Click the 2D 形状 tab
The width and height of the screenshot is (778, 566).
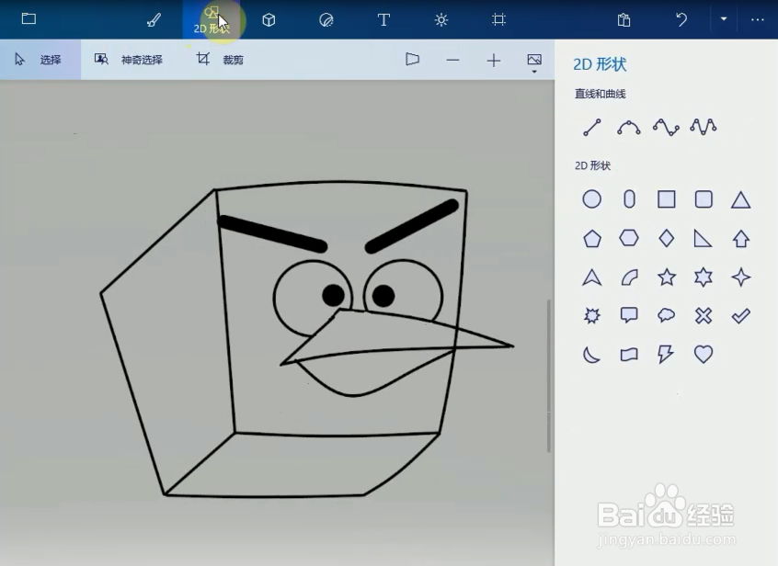point(212,20)
